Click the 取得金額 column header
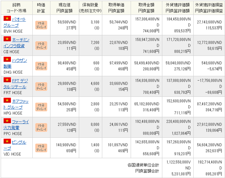Screen dimensions: 225x178 pyautogui.click(x=146, y=8)
